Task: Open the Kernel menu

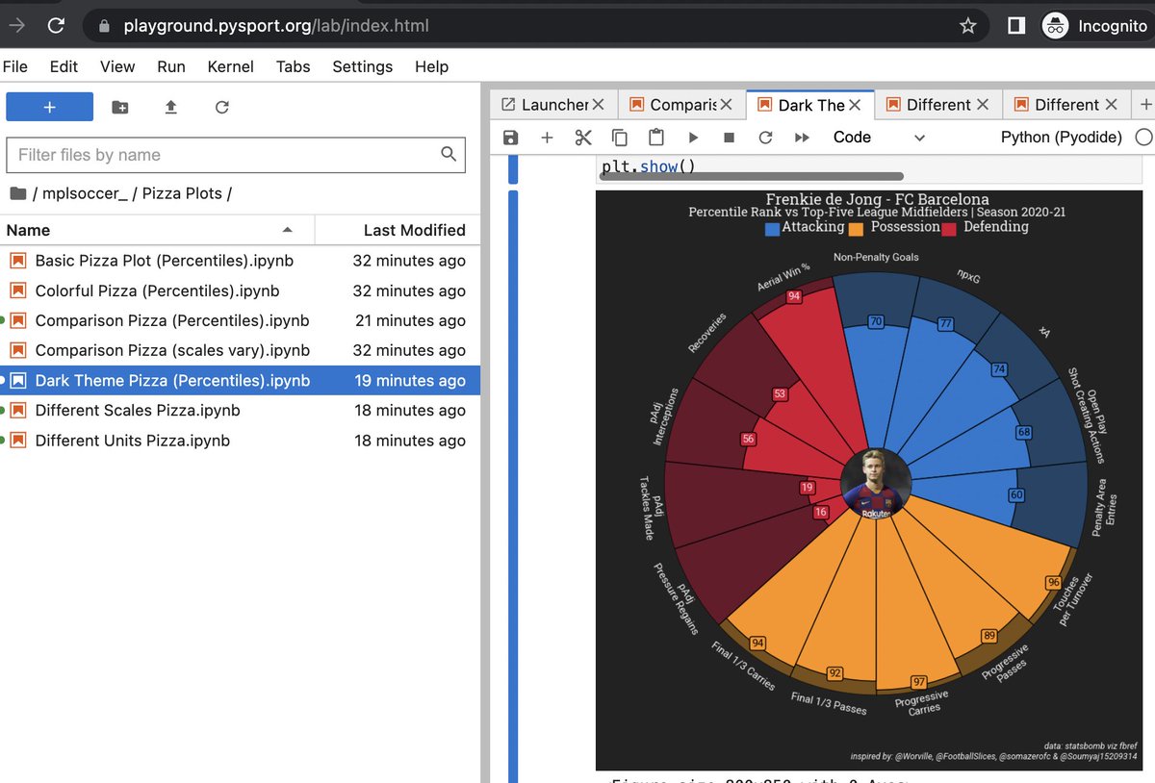Action: [231, 66]
